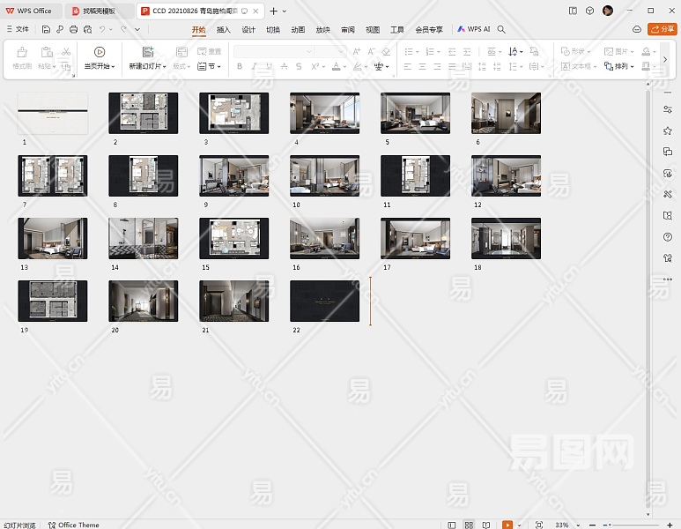This screenshot has width=681, height=529.
Task: Select slide 15 thumbnail
Action: point(233,238)
